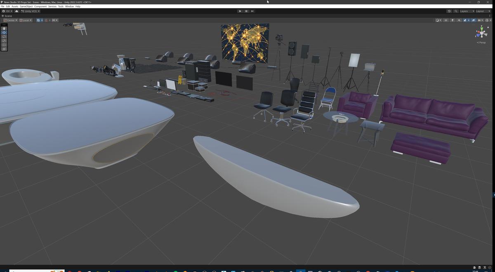This screenshot has height=272, width=495.
Task: Click the Scene view lock icon
Action: coord(488,27)
